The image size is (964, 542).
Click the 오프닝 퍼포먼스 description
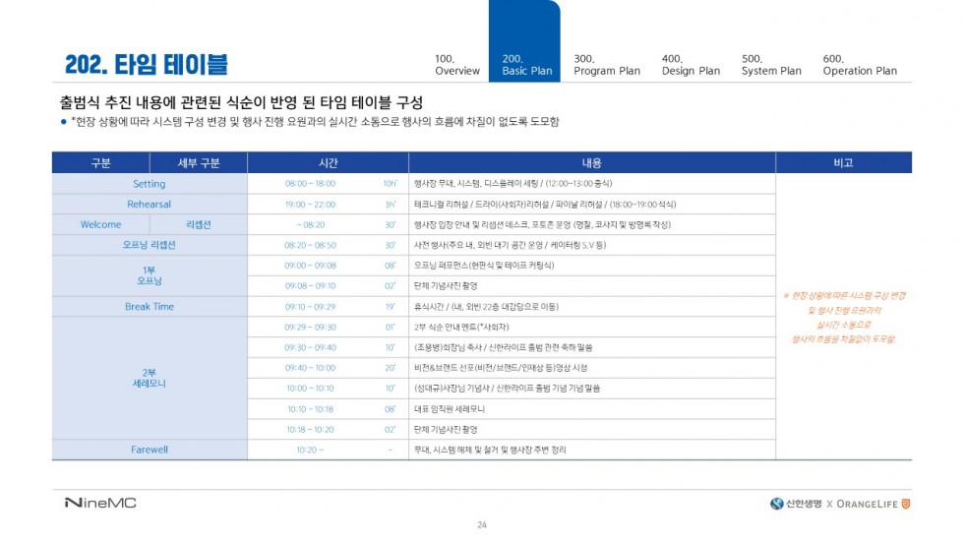pyautogui.click(x=484, y=266)
